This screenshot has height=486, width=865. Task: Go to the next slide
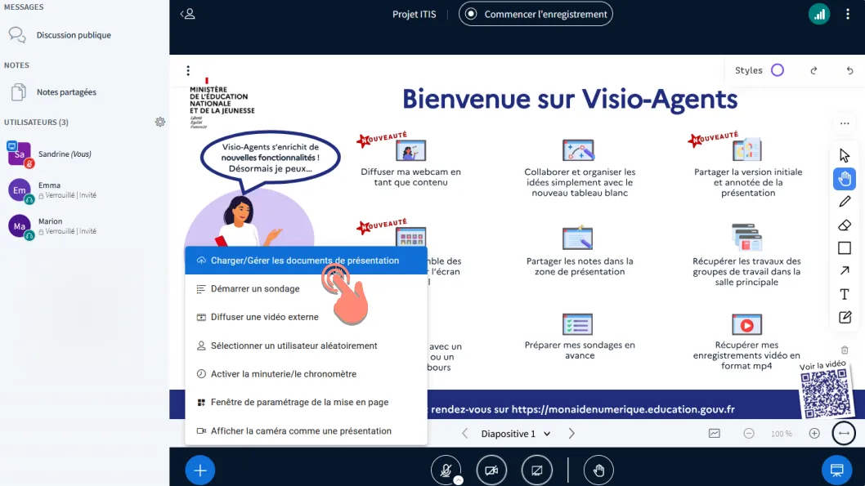point(571,434)
